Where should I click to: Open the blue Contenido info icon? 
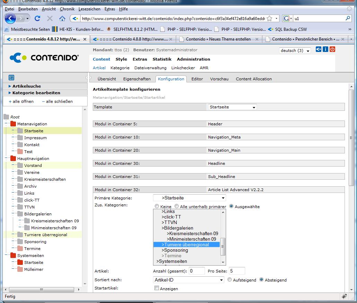pos(325,50)
